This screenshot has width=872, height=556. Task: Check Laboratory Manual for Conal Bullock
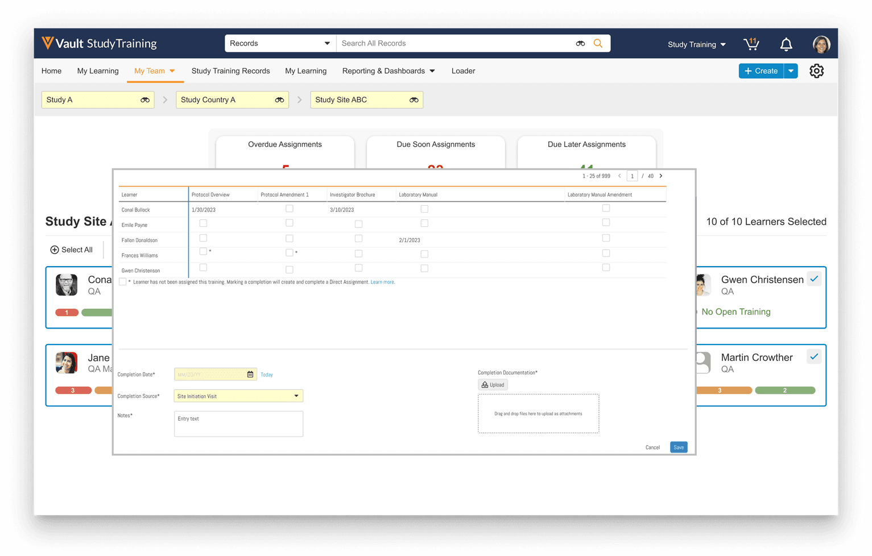pyautogui.click(x=424, y=209)
